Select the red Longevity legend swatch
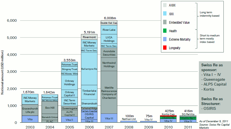This screenshot has height=129, width=231. pos(165,48)
